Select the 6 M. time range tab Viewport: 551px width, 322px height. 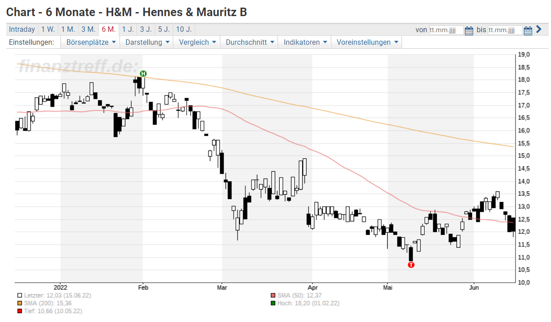(108, 30)
